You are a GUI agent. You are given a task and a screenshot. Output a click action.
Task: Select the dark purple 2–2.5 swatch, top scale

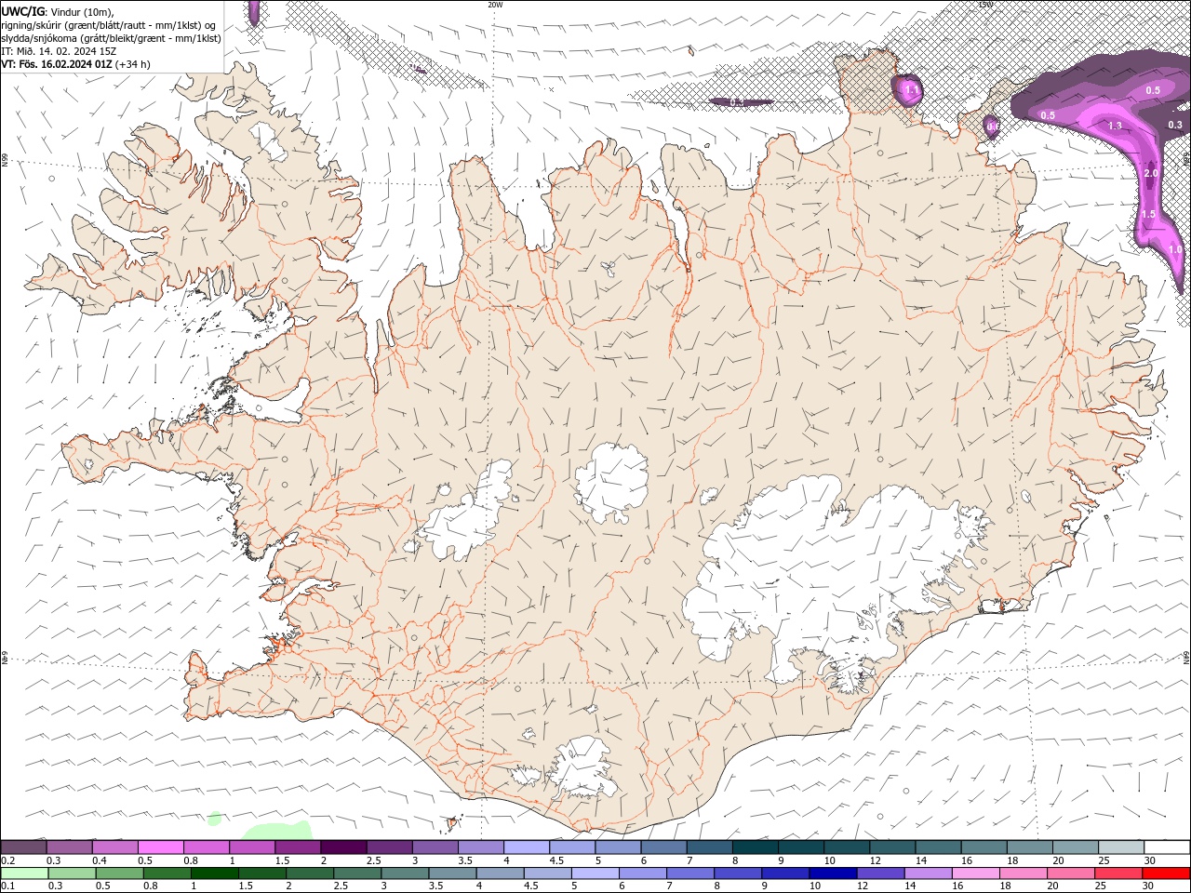tap(342, 847)
